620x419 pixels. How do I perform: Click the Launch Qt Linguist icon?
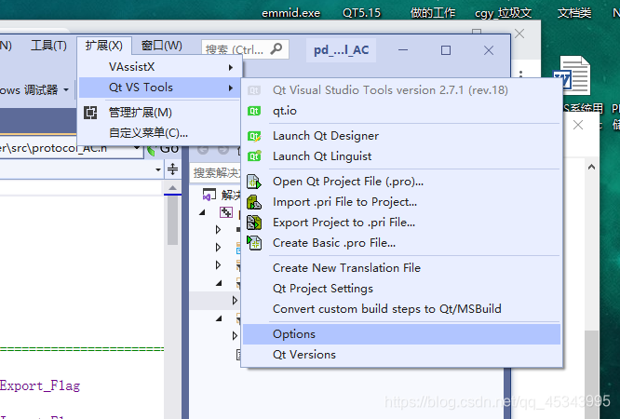tap(254, 156)
